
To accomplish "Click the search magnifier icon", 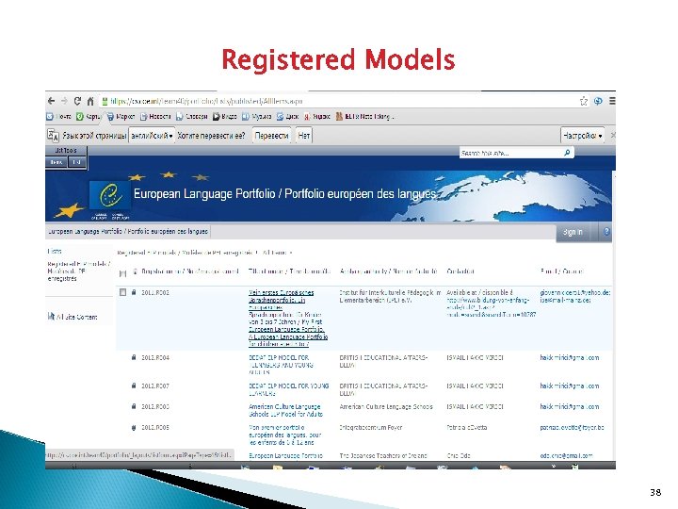I will 567,153.
